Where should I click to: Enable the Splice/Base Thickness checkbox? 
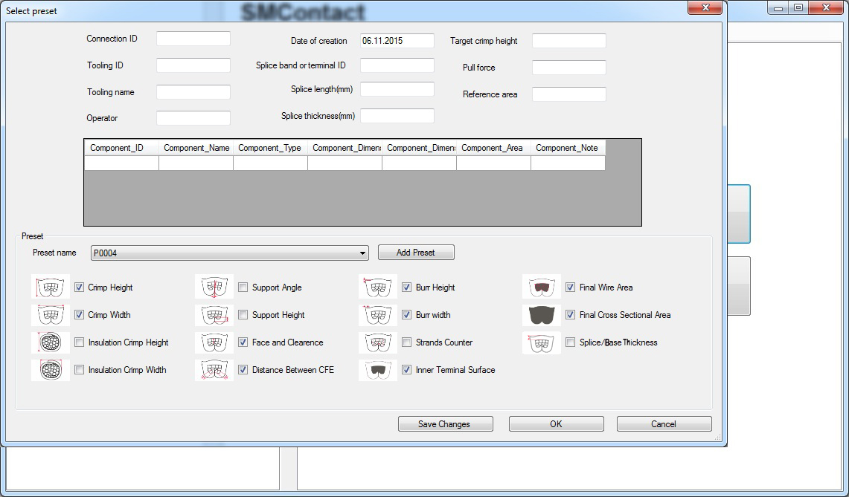pos(571,342)
